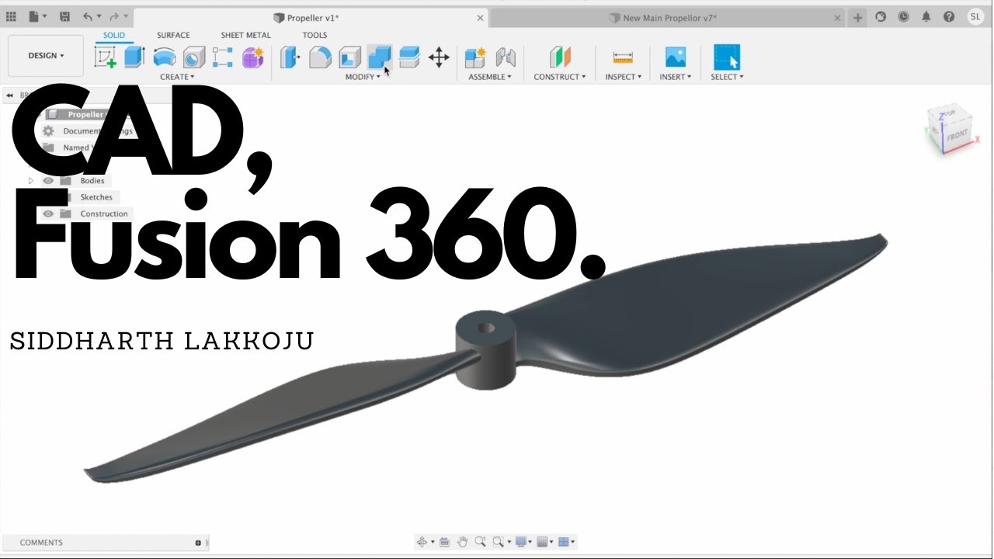Select the Shell tool
Screen dimensions: 994x559
(x=349, y=57)
